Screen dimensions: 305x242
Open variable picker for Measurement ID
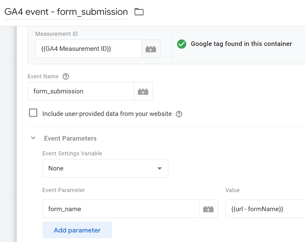tap(151, 49)
